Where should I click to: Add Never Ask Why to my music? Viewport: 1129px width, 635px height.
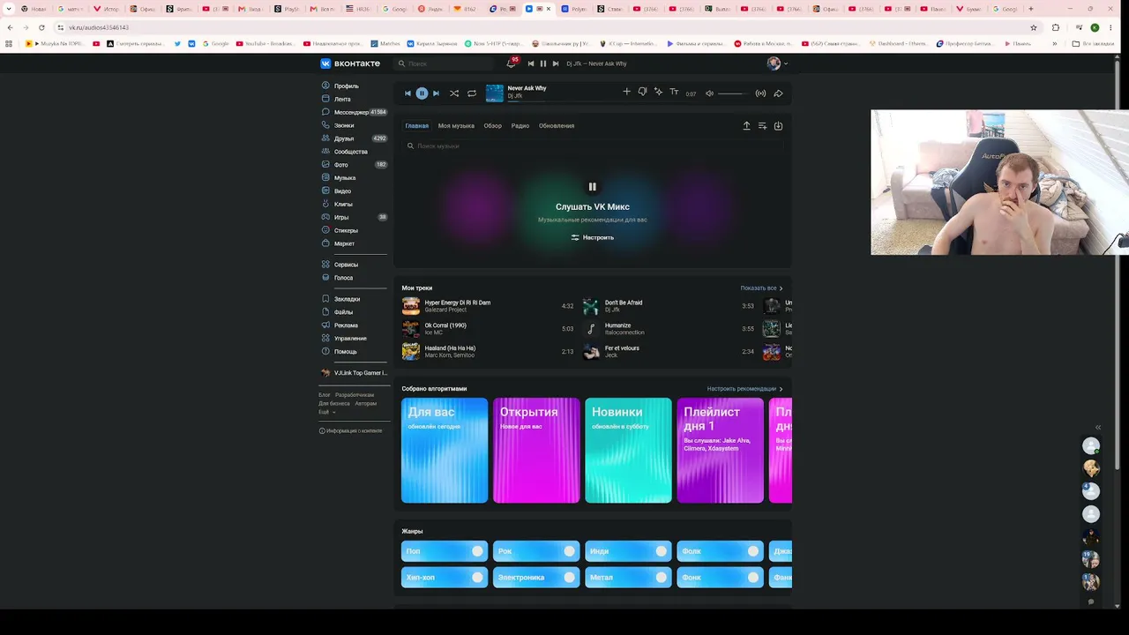coord(627,92)
